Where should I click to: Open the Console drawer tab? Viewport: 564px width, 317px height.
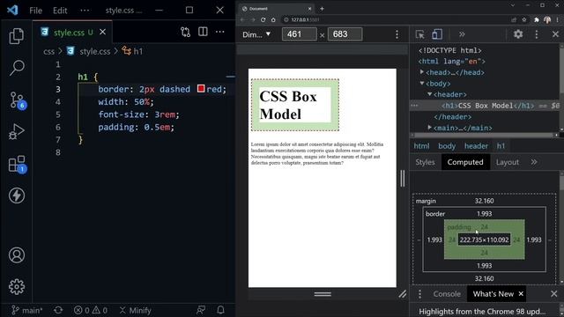pos(447,294)
